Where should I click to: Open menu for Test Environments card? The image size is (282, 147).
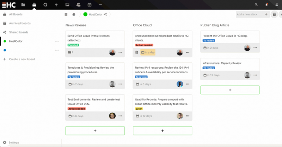[120, 116]
